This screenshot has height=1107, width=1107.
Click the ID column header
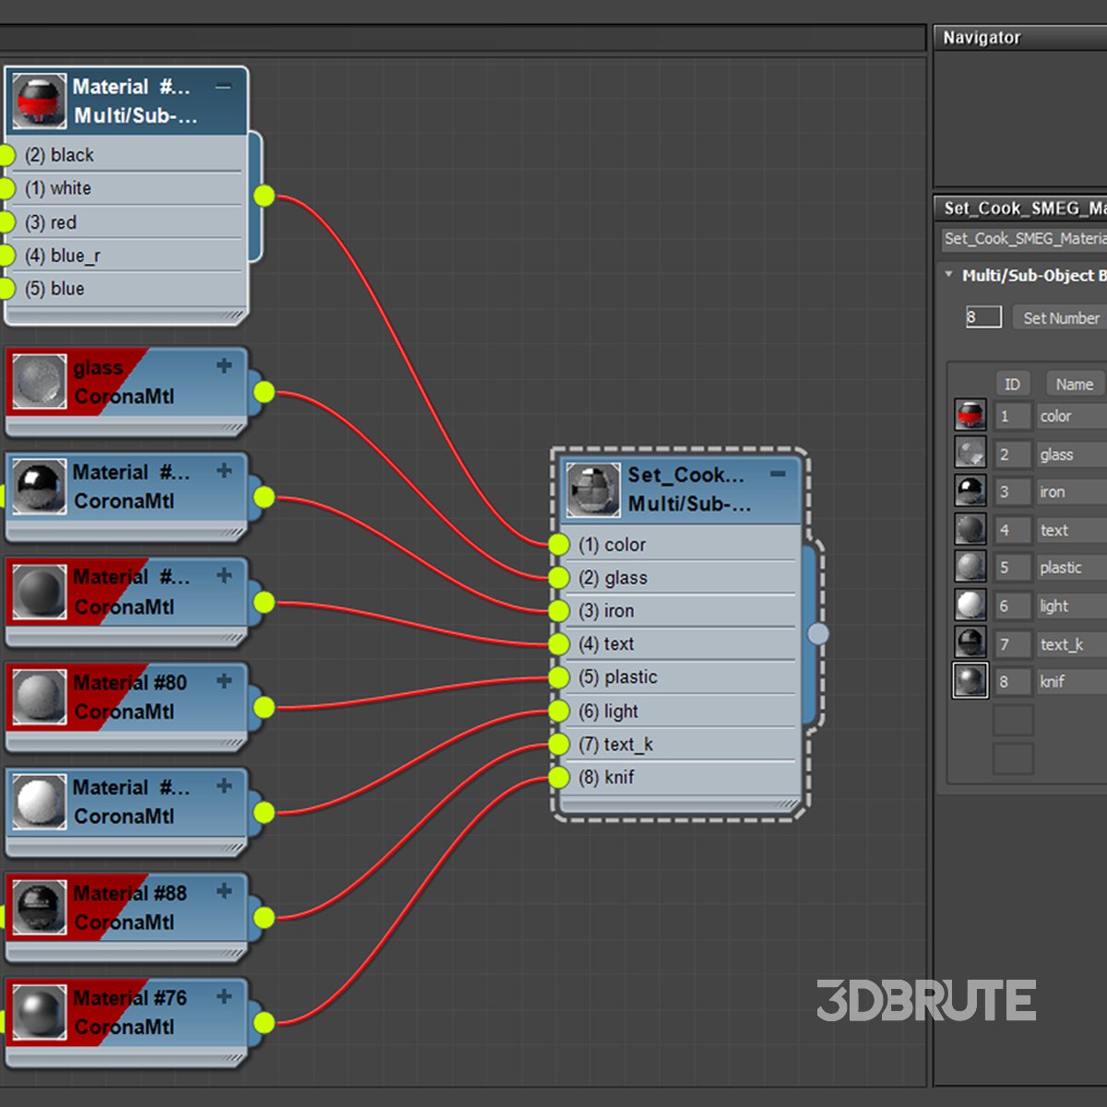1012,385
